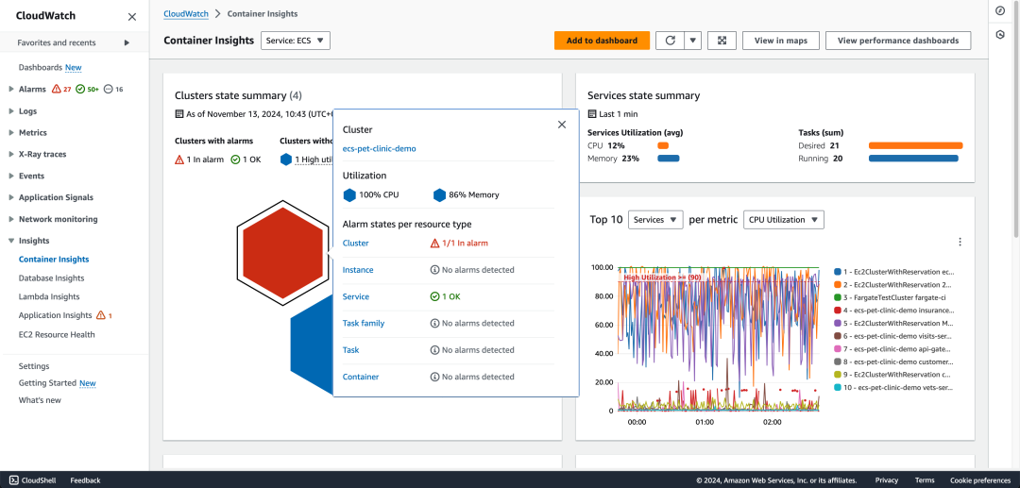Open What's new in sidebar
This screenshot has width=1020, height=488.
point(40,400)
